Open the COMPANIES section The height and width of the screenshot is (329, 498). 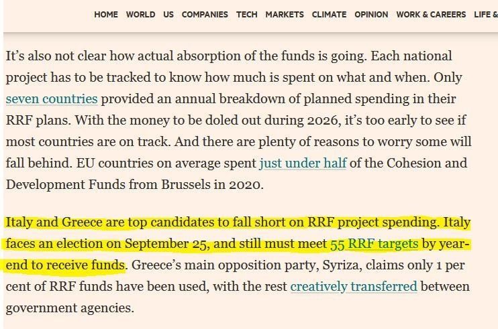205,14
